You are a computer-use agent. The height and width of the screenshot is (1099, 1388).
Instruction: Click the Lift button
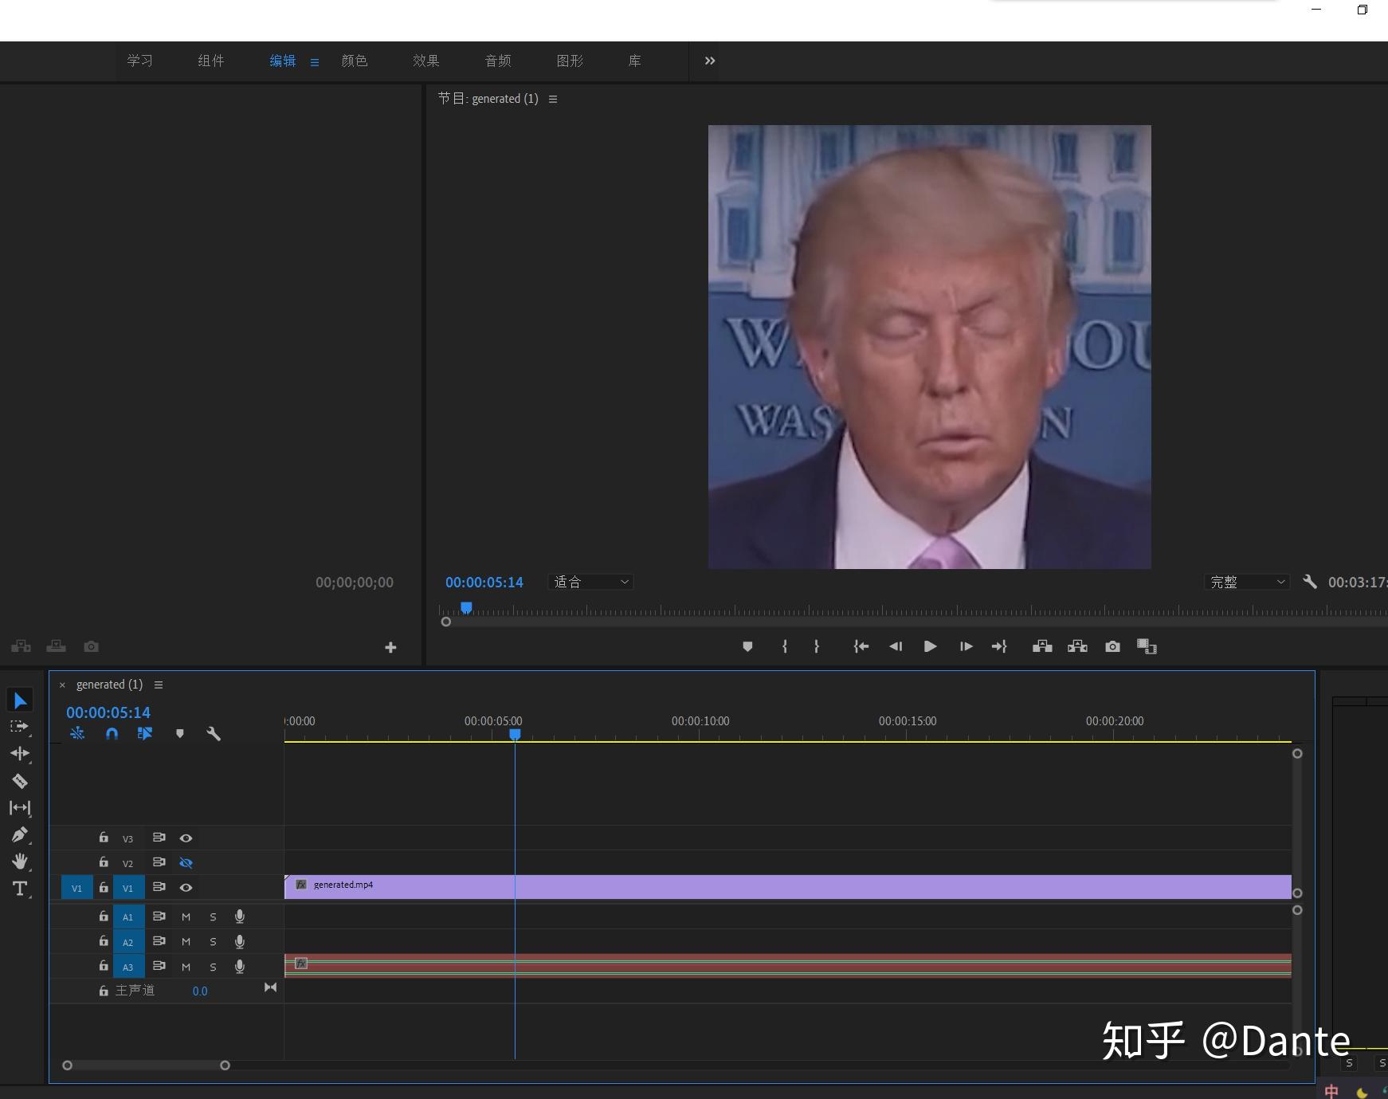tap(1042, 646)
